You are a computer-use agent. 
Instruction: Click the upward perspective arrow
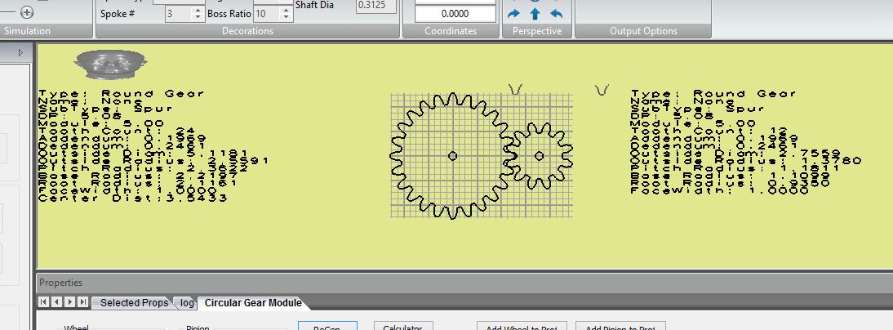[535, 14]
